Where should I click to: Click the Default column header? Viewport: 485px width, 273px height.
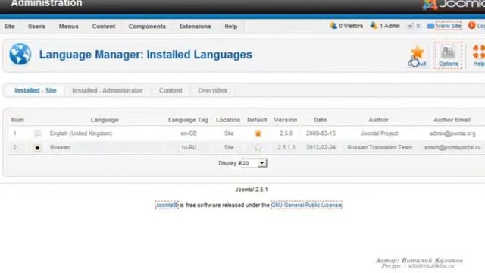pyautogui.click(x=257, y=120)
